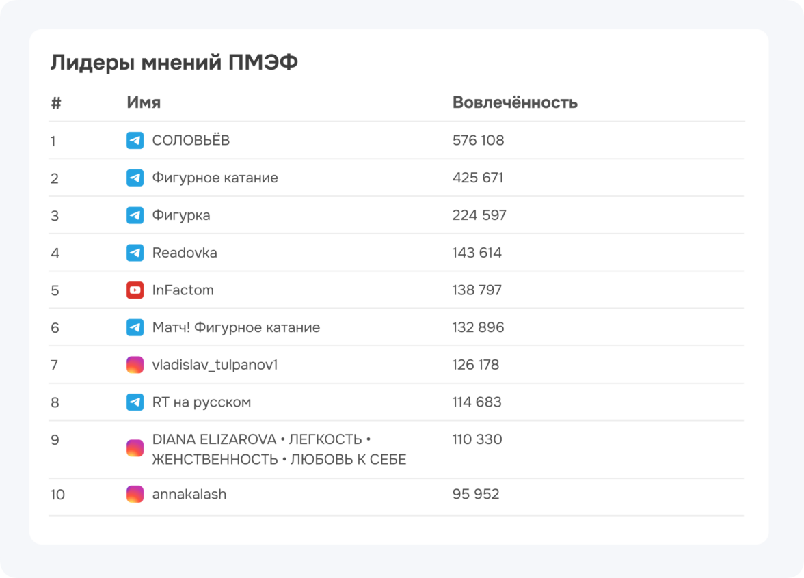Image resolution: width=804 pixels, height=578 pixels.
Task: Click the vladislav_tulpanov1 account name
Action: pos(215,365)
